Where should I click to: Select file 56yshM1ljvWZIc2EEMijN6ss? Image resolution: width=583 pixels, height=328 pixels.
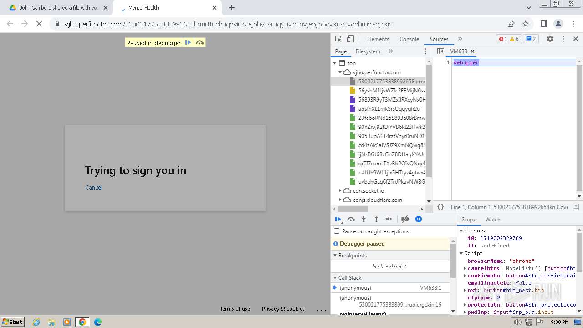pyautogui.click(x=387, y=90)
